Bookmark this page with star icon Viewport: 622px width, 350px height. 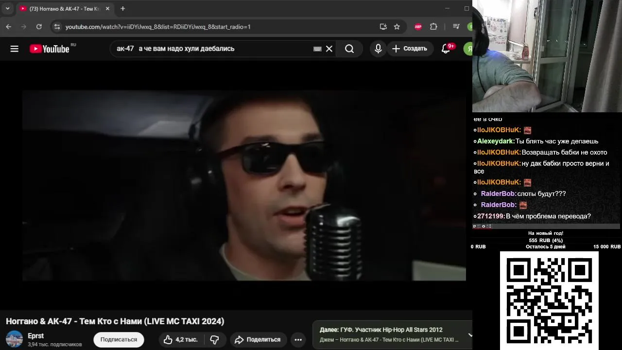397,27
